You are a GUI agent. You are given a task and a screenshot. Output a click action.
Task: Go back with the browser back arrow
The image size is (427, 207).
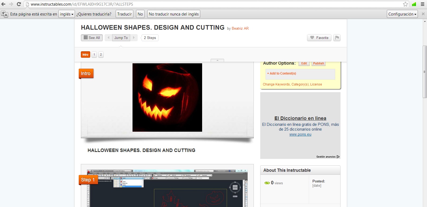click(x=3, y=4)
